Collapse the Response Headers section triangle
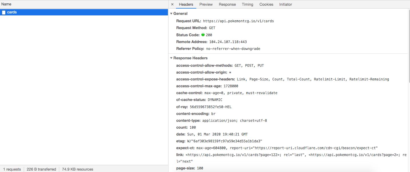 pos(171,58)
